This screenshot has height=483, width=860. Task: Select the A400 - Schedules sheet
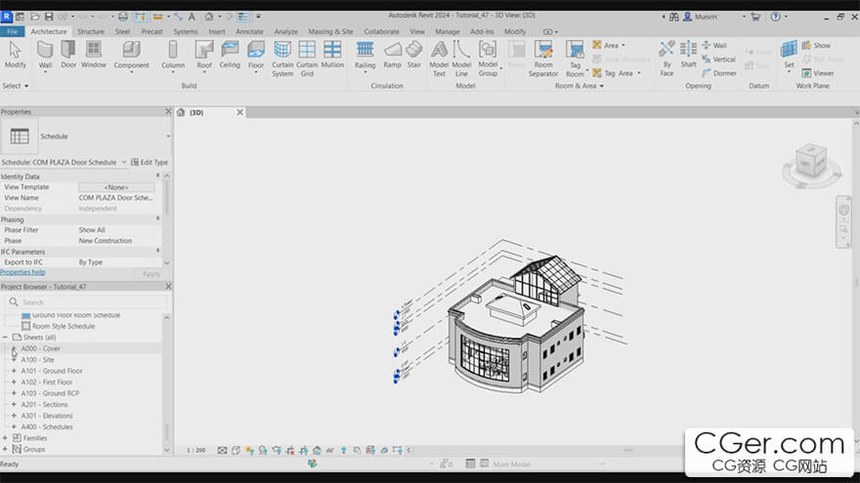click(47, 427)
